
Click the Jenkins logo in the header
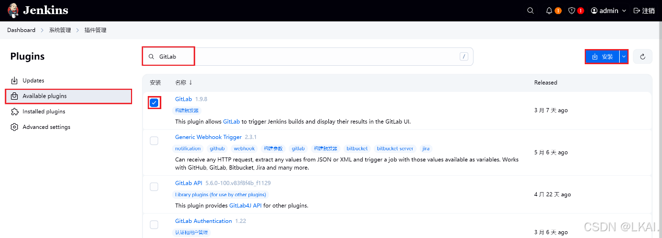click(38, 10)
